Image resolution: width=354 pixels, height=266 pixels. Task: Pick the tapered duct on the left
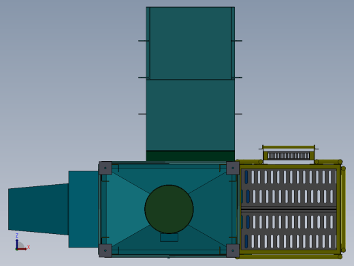[x=38, y=209]
